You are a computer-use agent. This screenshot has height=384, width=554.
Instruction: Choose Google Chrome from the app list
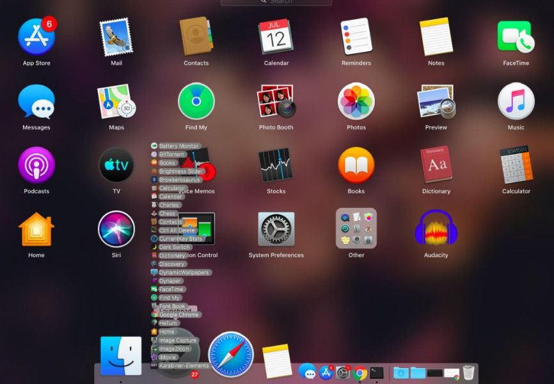(179, 315)
